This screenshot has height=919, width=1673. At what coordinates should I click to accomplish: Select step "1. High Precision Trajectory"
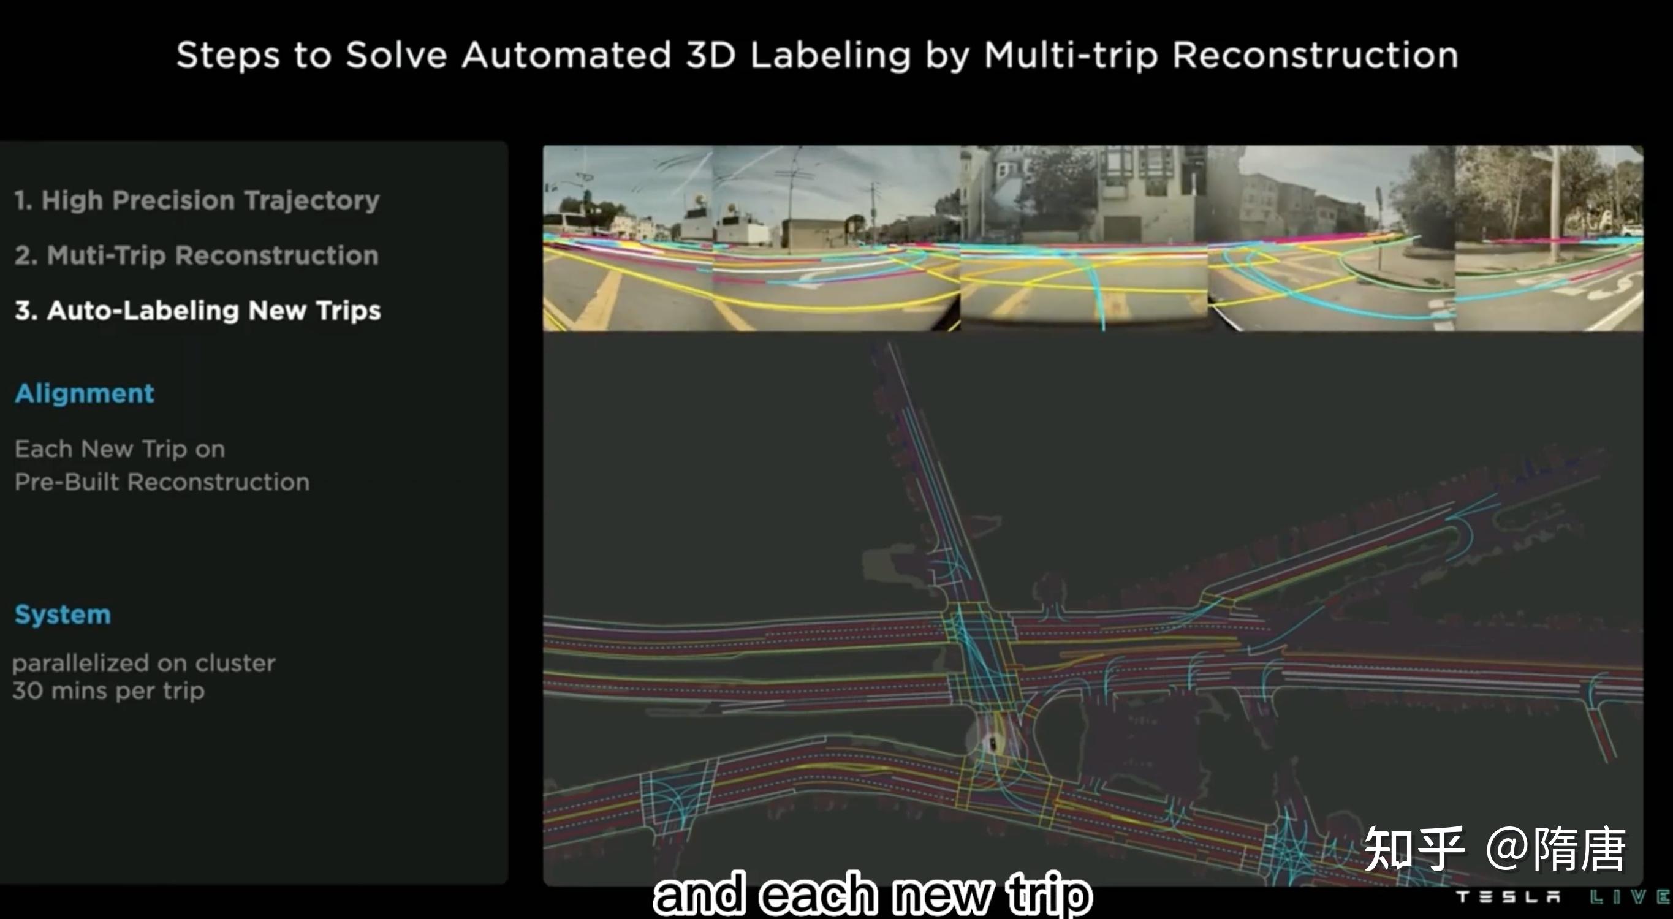197,199
